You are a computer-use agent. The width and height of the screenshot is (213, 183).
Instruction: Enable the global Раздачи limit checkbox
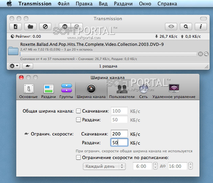[x=78, y=120]
